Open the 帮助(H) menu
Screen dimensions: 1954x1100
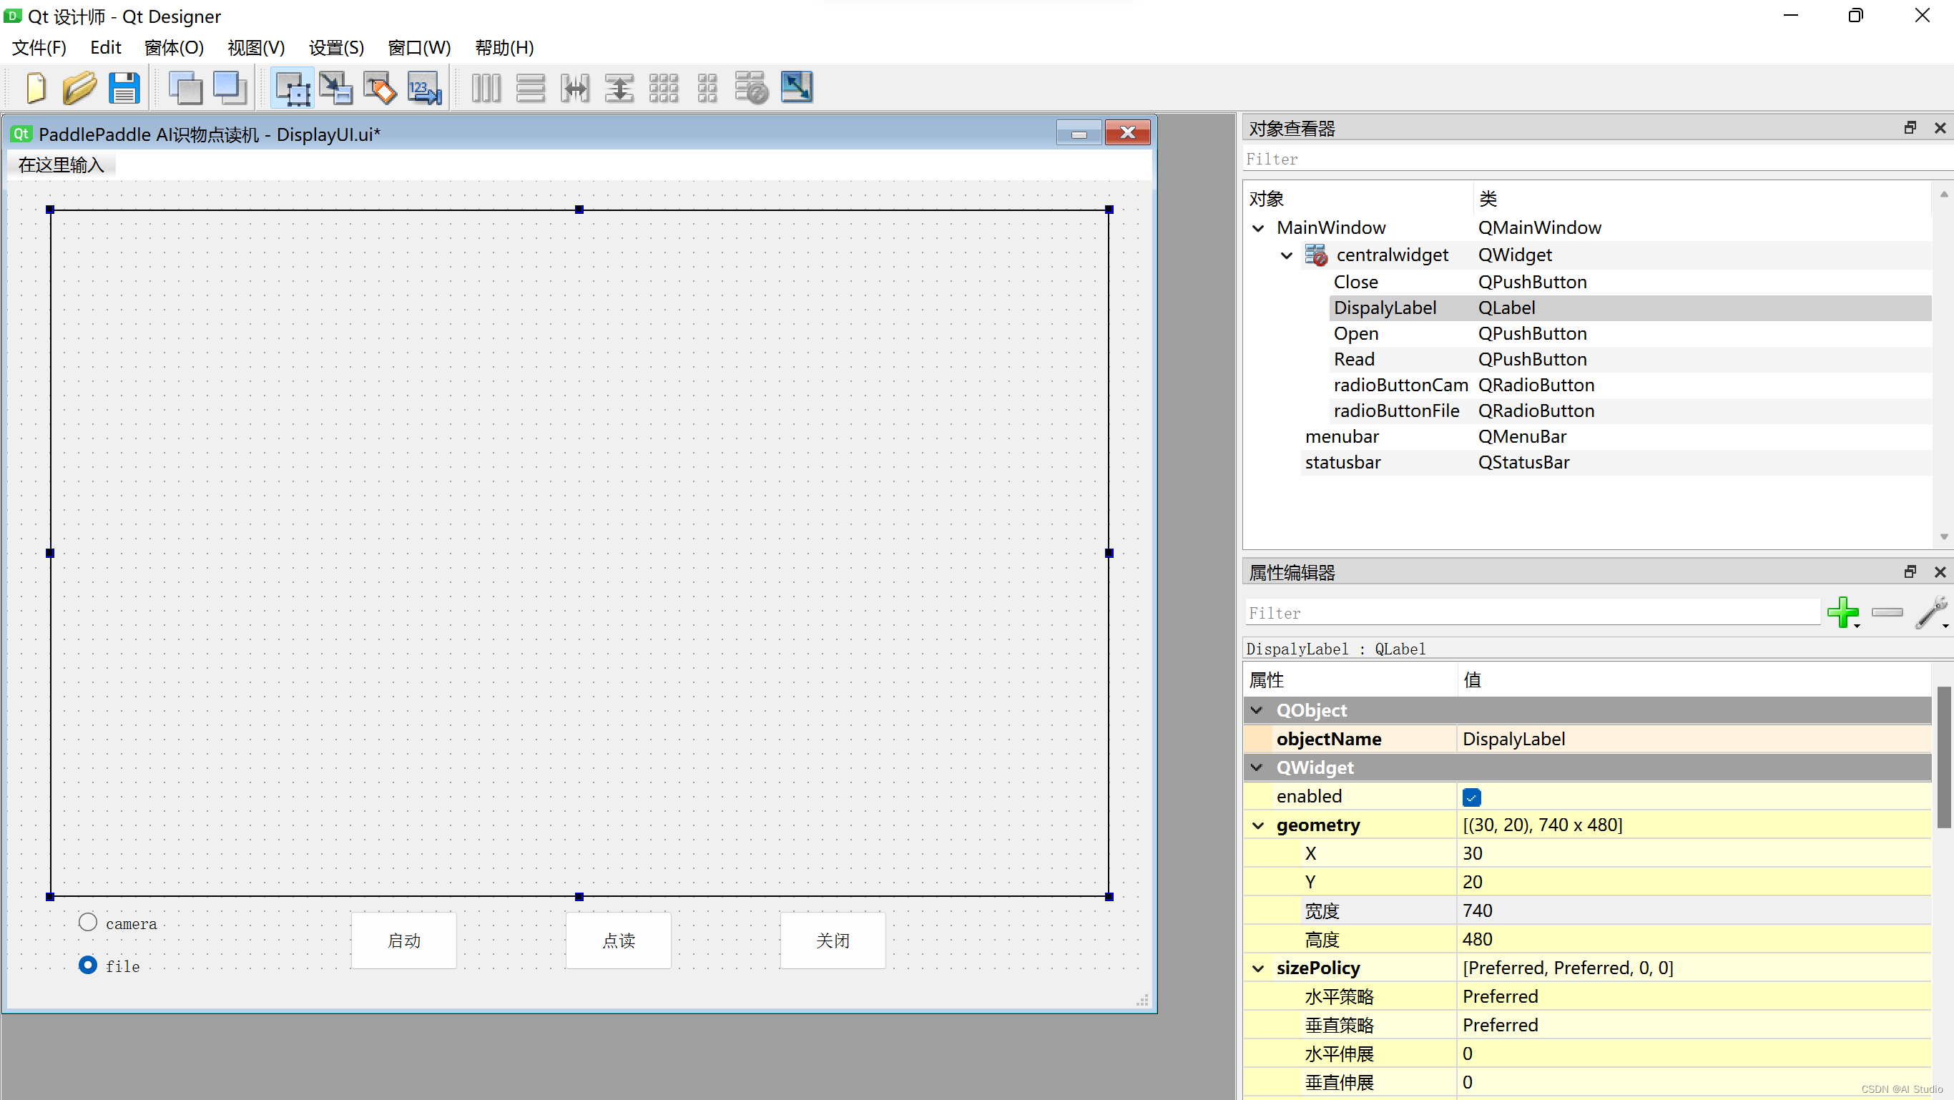tap(504, 48)
